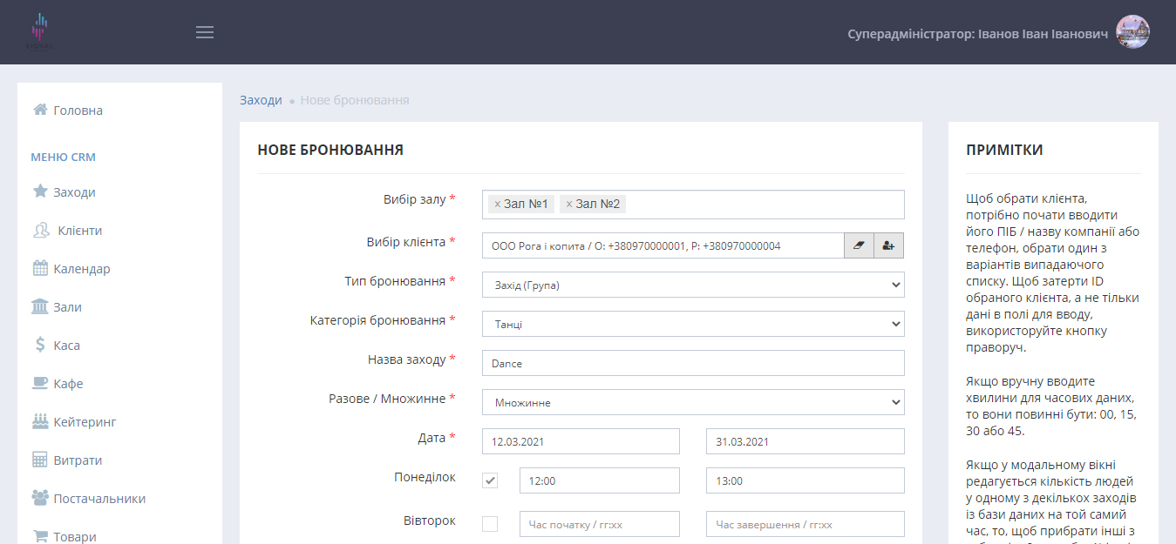This screenshot has height=544, width=1176.
Task: Remove Зал №2 tag from hall selection
Action: [x=569, y=205]
